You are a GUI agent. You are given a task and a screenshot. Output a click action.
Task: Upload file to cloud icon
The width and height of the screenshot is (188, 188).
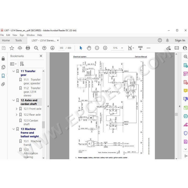click(x=20, y=48)
